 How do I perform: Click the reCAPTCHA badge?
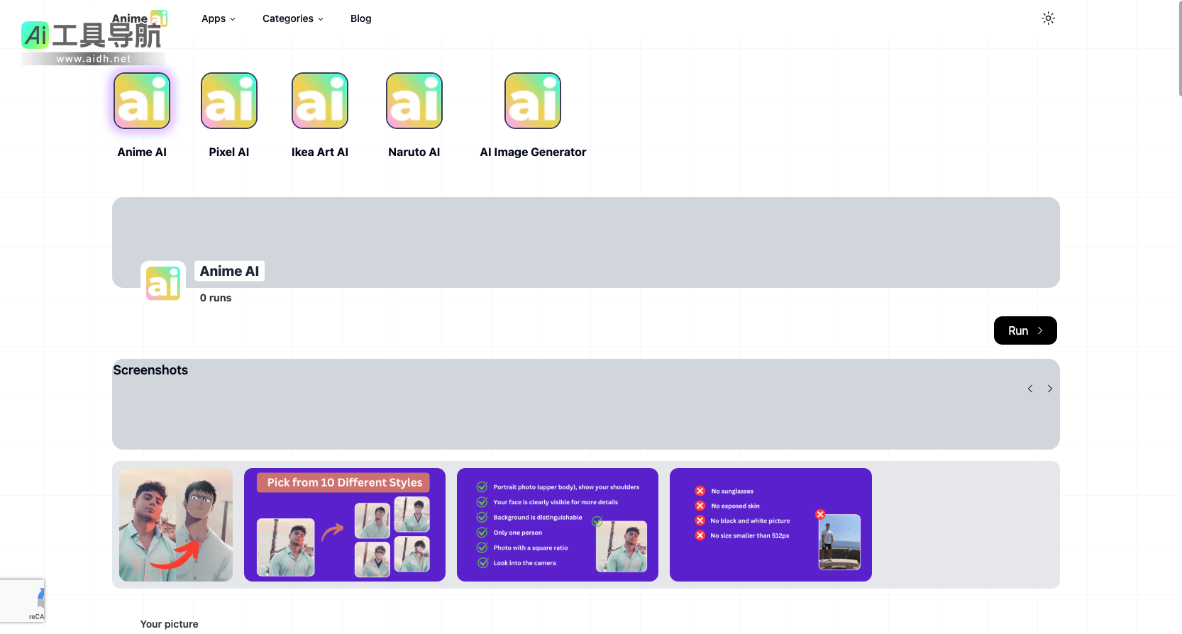(23, 601)
